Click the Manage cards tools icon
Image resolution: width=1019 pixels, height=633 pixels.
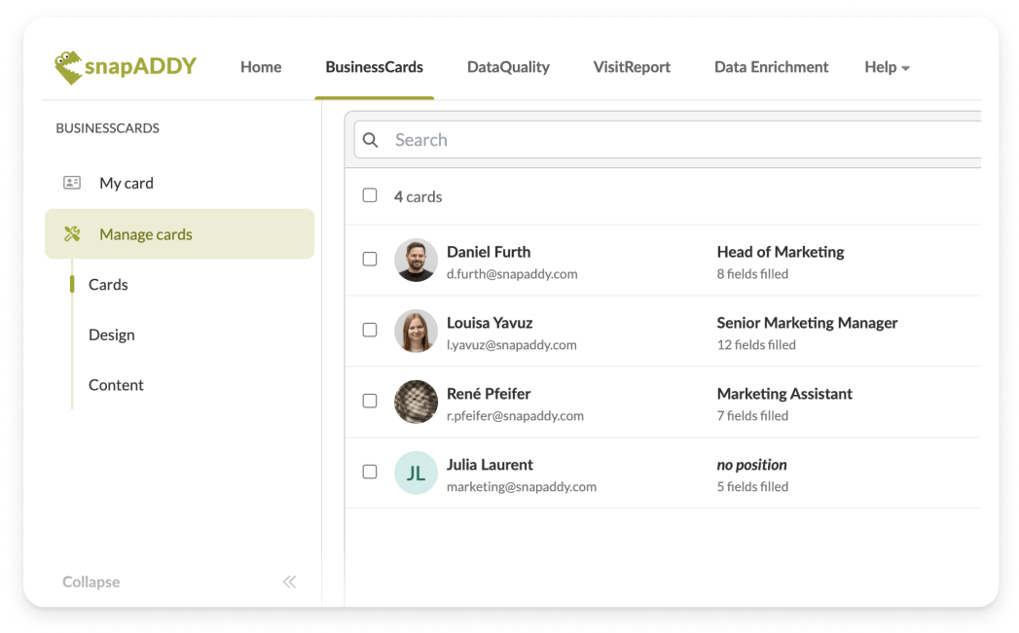pyautogui.click(x=72, y=233)
